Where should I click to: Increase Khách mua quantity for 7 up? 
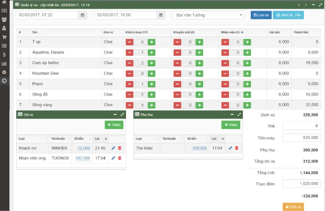pyautogui.click(x=151, y=42)
